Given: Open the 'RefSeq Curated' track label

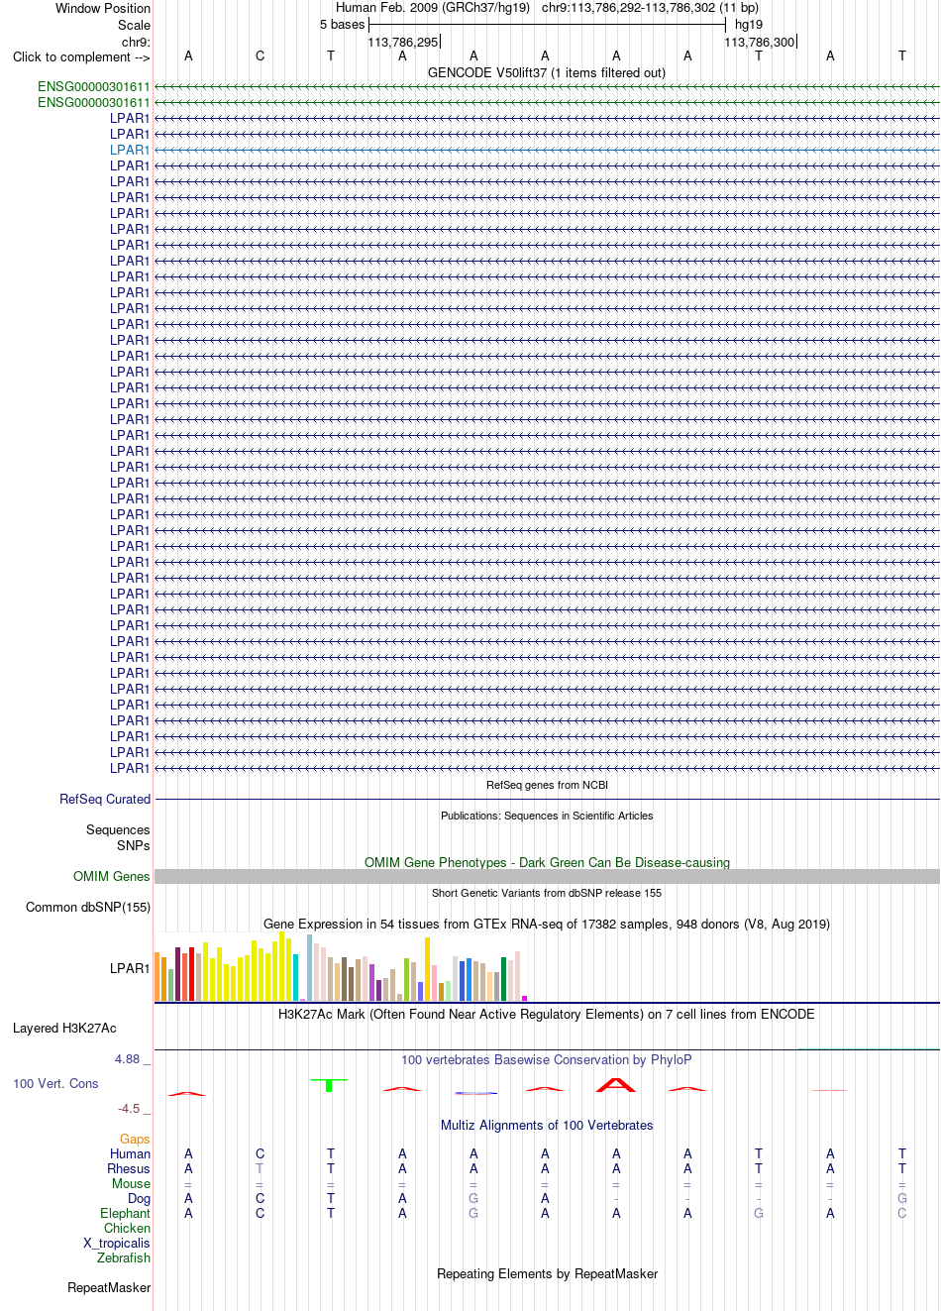Looking at the screenshot, I should [x=105, y=799].
